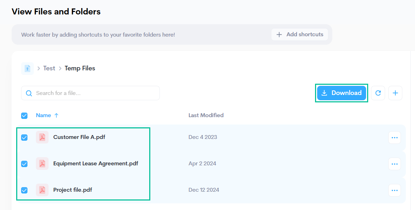Select Temp Files in the breadcrumb
The height and width of the screenshot is (210, 415).
[80, 68]
